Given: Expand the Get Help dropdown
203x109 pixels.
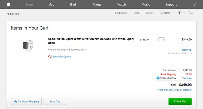Looking at the screenshot, I should (167, 13).
